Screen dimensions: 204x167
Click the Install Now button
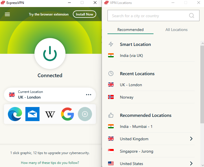(x=84, y=14)
